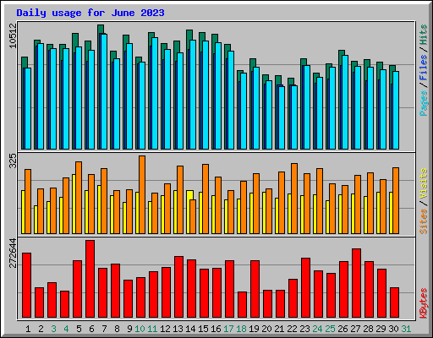The height and width of the screenshot is (338, 433).
Task: Click day 27 on the x-axis
Action: pyautogui.click(x=355, y=329)
